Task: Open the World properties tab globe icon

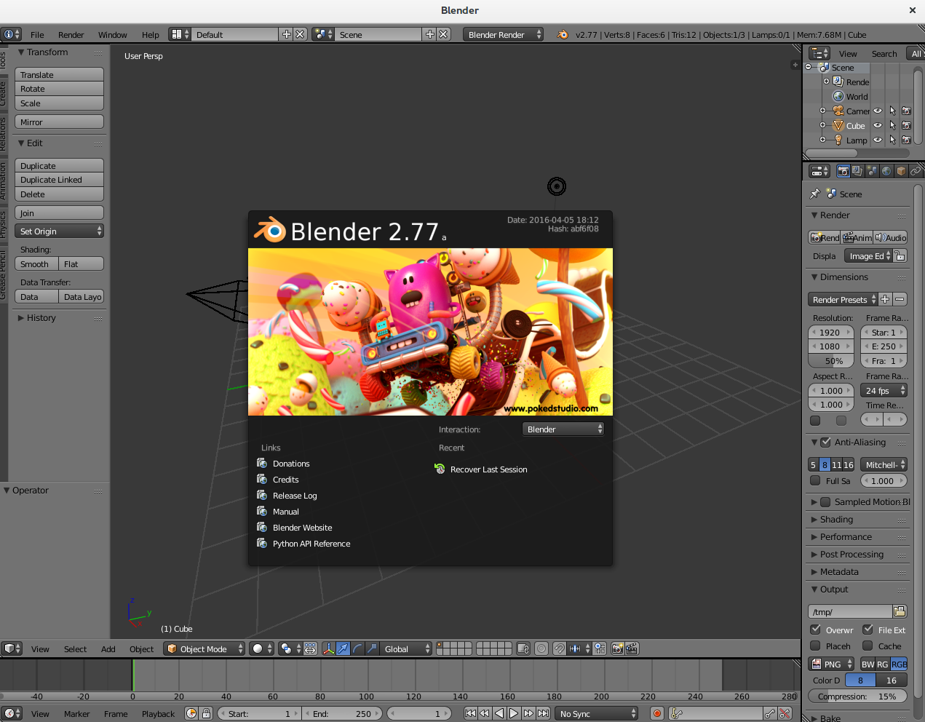Action: click(886, 171)
